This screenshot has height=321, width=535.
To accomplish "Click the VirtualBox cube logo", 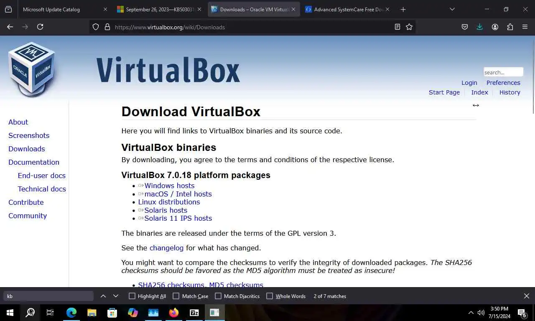I will click(x=32, y=69).
